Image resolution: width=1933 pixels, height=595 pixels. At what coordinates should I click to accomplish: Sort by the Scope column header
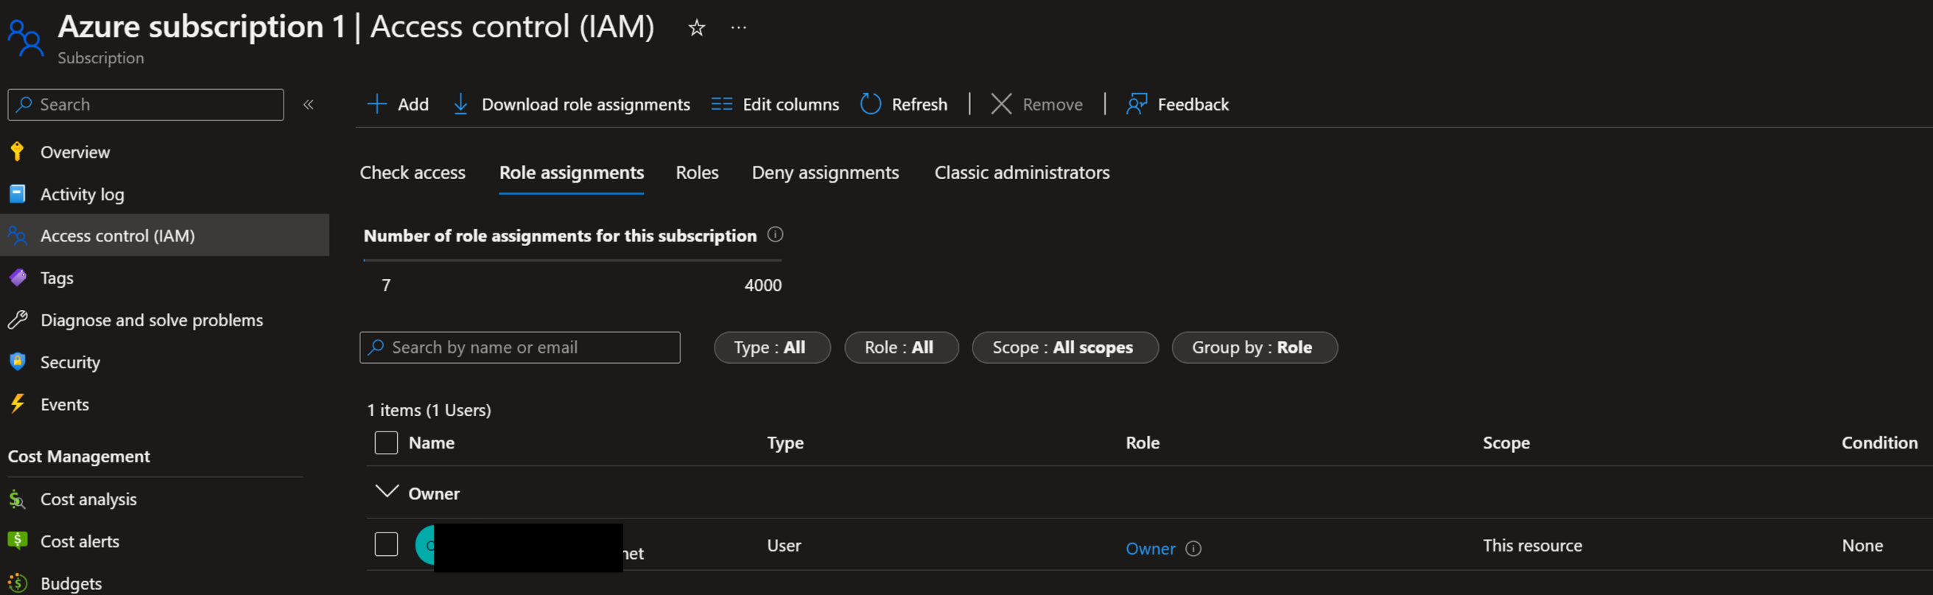point(1506,443)
